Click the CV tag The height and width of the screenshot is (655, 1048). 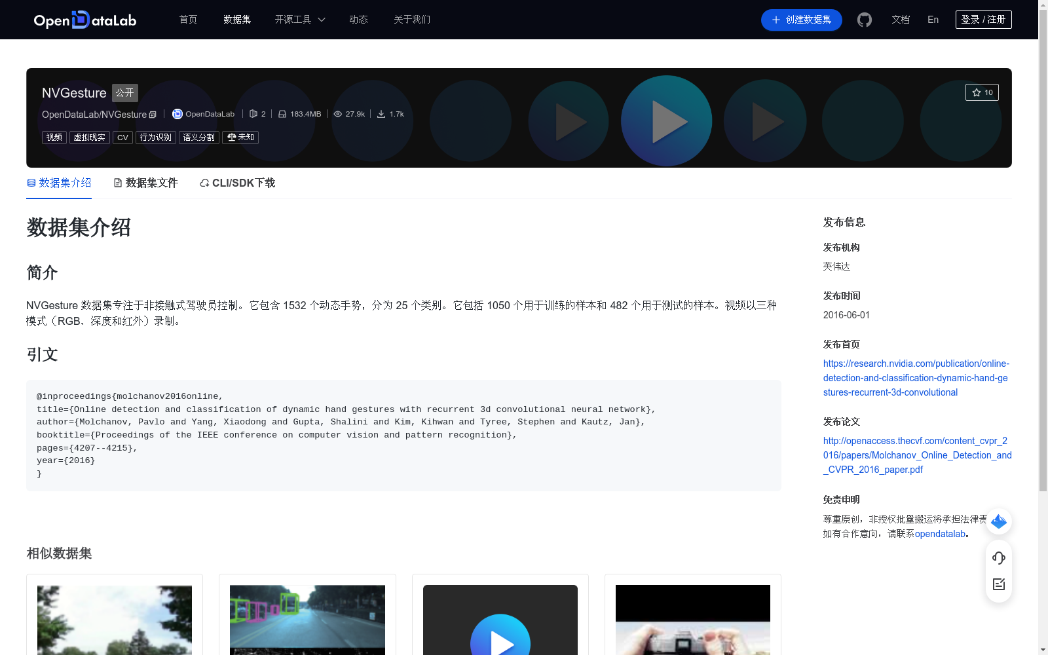(122, 138)
